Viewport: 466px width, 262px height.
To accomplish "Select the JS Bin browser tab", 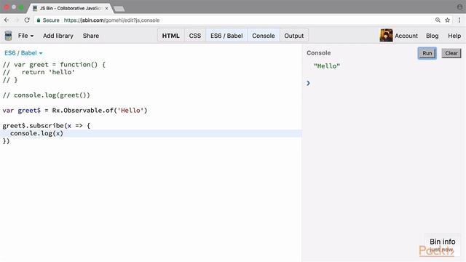I will [71, 8].
